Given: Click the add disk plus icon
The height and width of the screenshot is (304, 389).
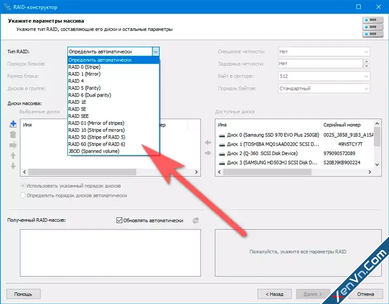Looking at the screenshot, I should coord(13,124).
